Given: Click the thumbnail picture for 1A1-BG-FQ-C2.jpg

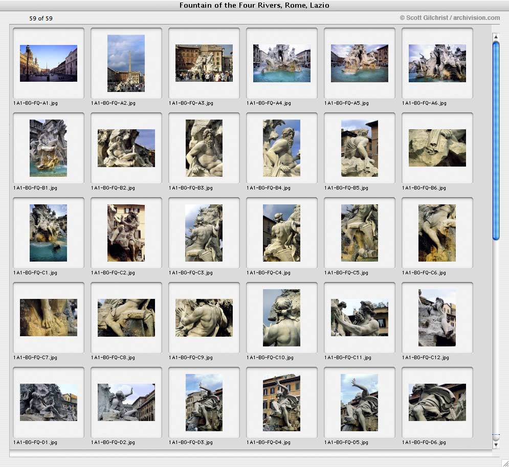Looking at the screenshot, I should point(126,233).
